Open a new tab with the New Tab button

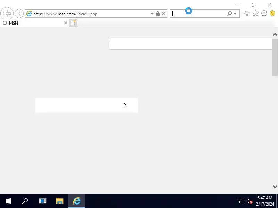(x=73, y=23)
